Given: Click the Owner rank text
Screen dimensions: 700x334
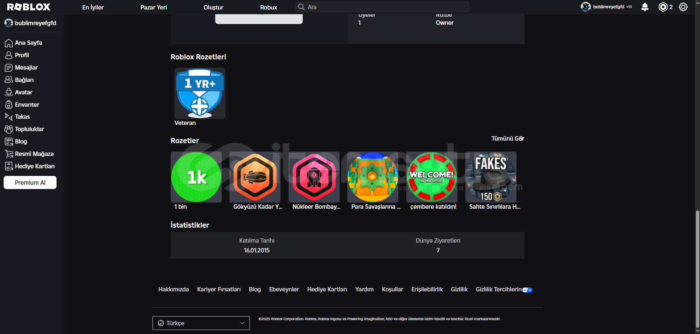Looking at the screenshot, I should tap(445, 23).
